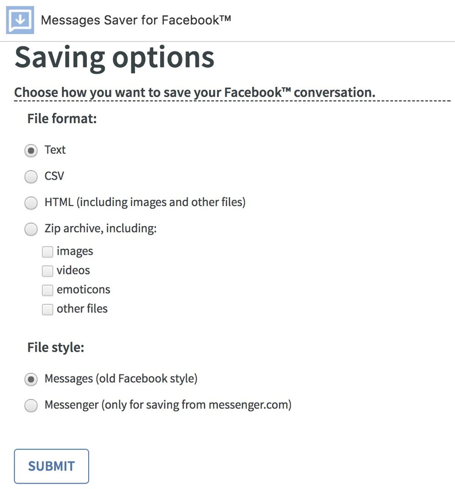Click the Saving options heading
Screen dimensions: 455x489
pyautogui.click(x=114, y=58)
